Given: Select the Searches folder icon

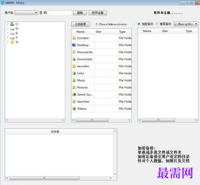Looking at the screenshot, I should click(x=74, y=102).
